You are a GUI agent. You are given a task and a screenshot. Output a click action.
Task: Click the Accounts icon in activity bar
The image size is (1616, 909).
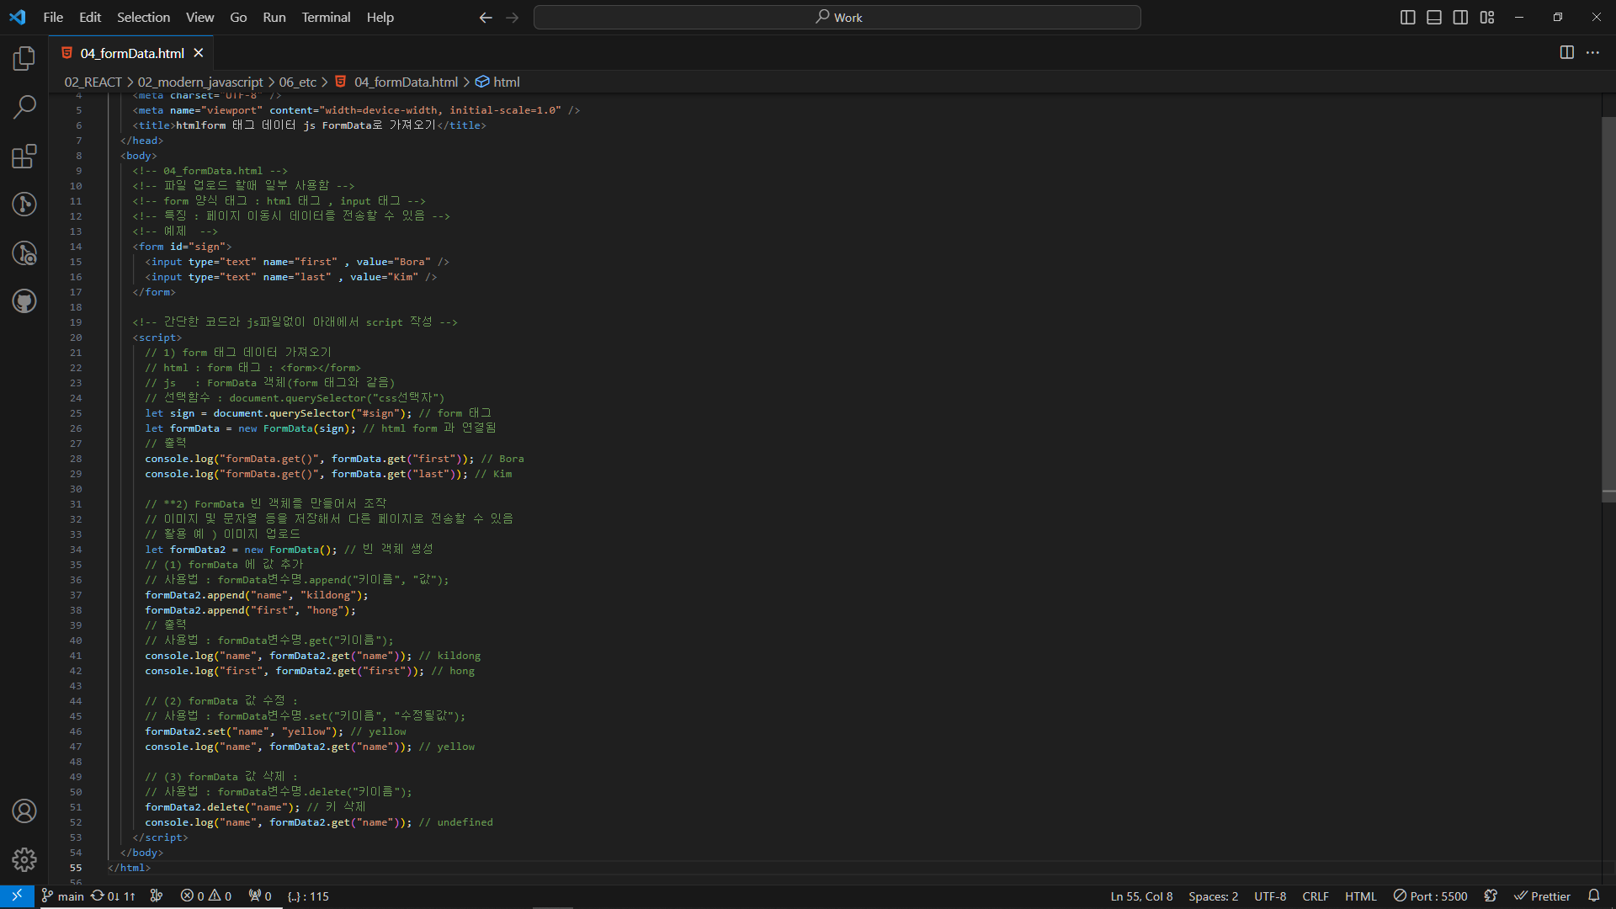(24, 811)
